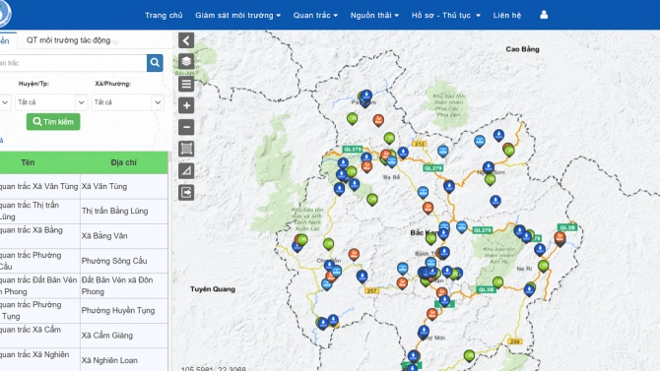The image size is (660, 371).
Task: Select the Phường Huyền Tụng cell
Action: [x=124, y=310]
